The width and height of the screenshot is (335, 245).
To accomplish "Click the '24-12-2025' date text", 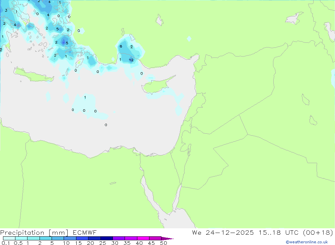I will click(230, 232).
